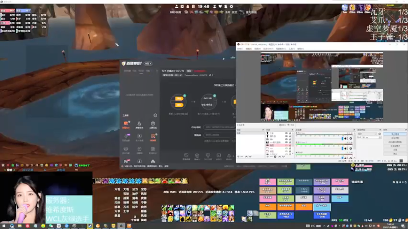
Task: Click the orange highlighted tool in toolbox second row
Action: click(x=153, y=137)
